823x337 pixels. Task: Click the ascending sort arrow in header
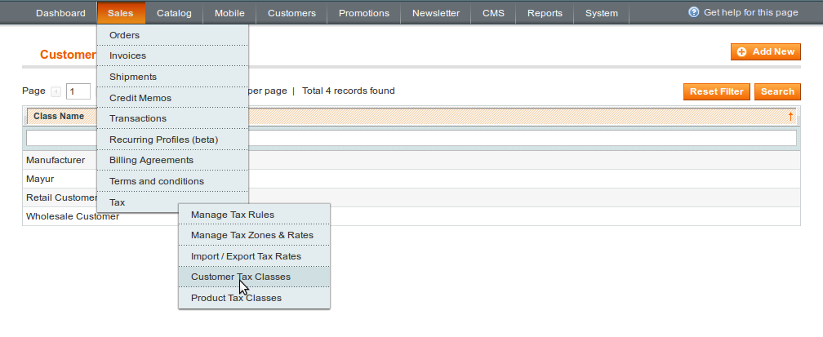click(790, 117)
